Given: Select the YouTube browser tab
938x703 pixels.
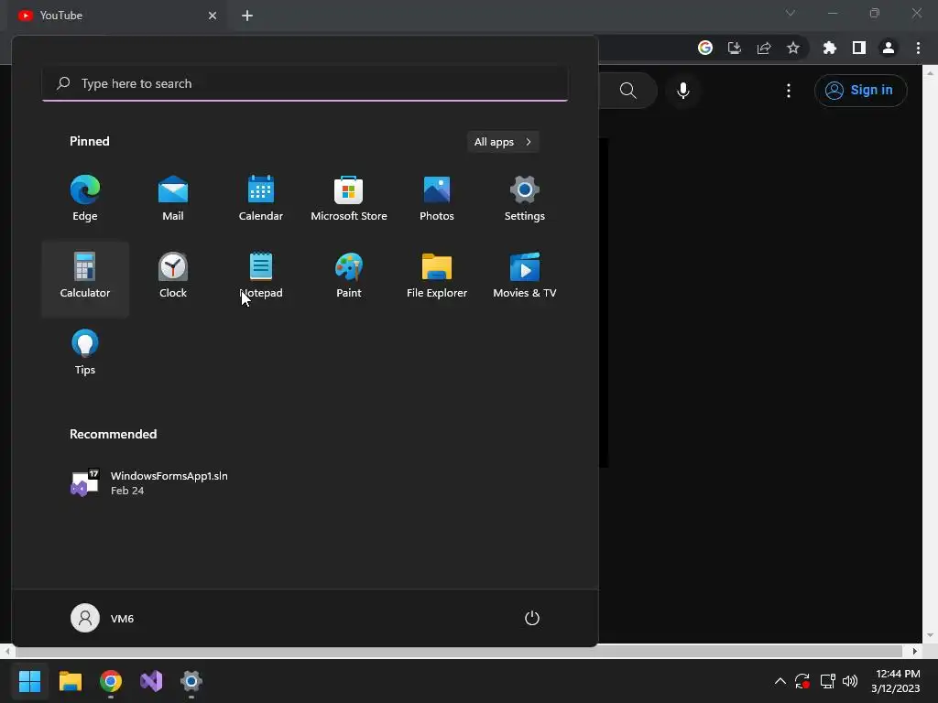Looking at the screenshot, I should [114, 16].
